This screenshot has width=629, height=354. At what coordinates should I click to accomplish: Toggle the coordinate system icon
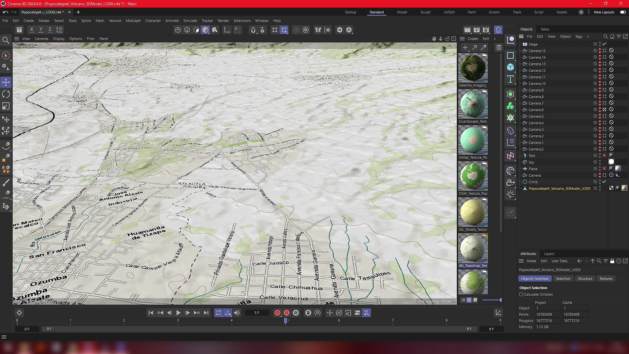coord(59,30)
